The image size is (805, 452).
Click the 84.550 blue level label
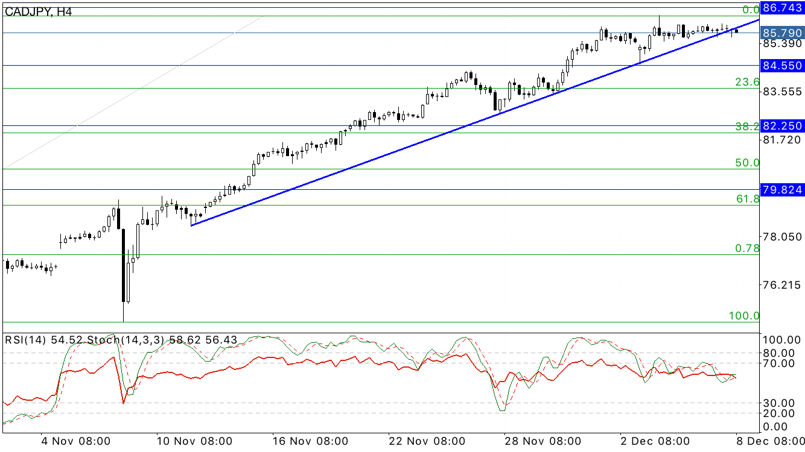[x=782, y=65]
